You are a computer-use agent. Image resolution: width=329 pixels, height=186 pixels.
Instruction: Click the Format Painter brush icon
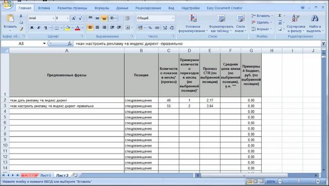(21, 29)
